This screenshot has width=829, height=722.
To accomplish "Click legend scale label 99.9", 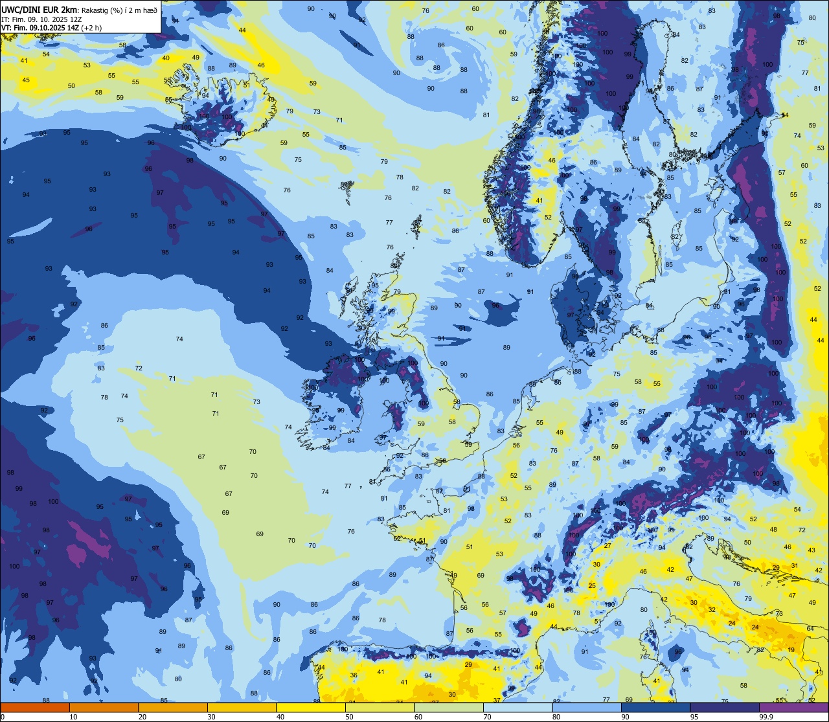I will [x=767, y=717].
